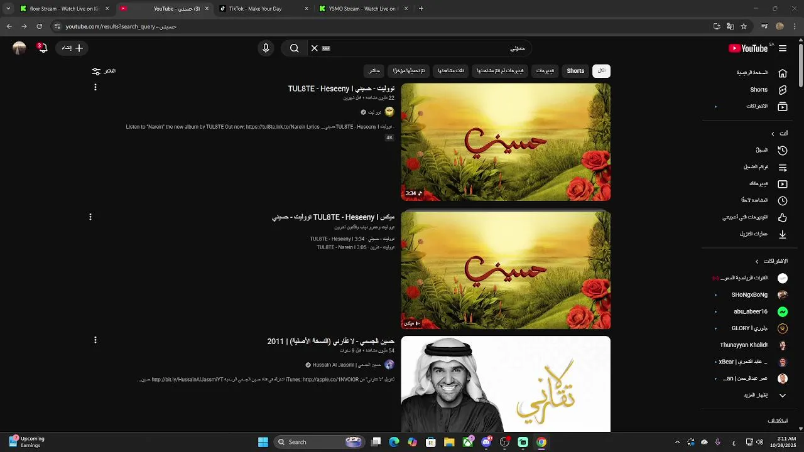Open Shorts in the sidebar
The height and width of the screenshot is (452, 804).
click(769, 90)
